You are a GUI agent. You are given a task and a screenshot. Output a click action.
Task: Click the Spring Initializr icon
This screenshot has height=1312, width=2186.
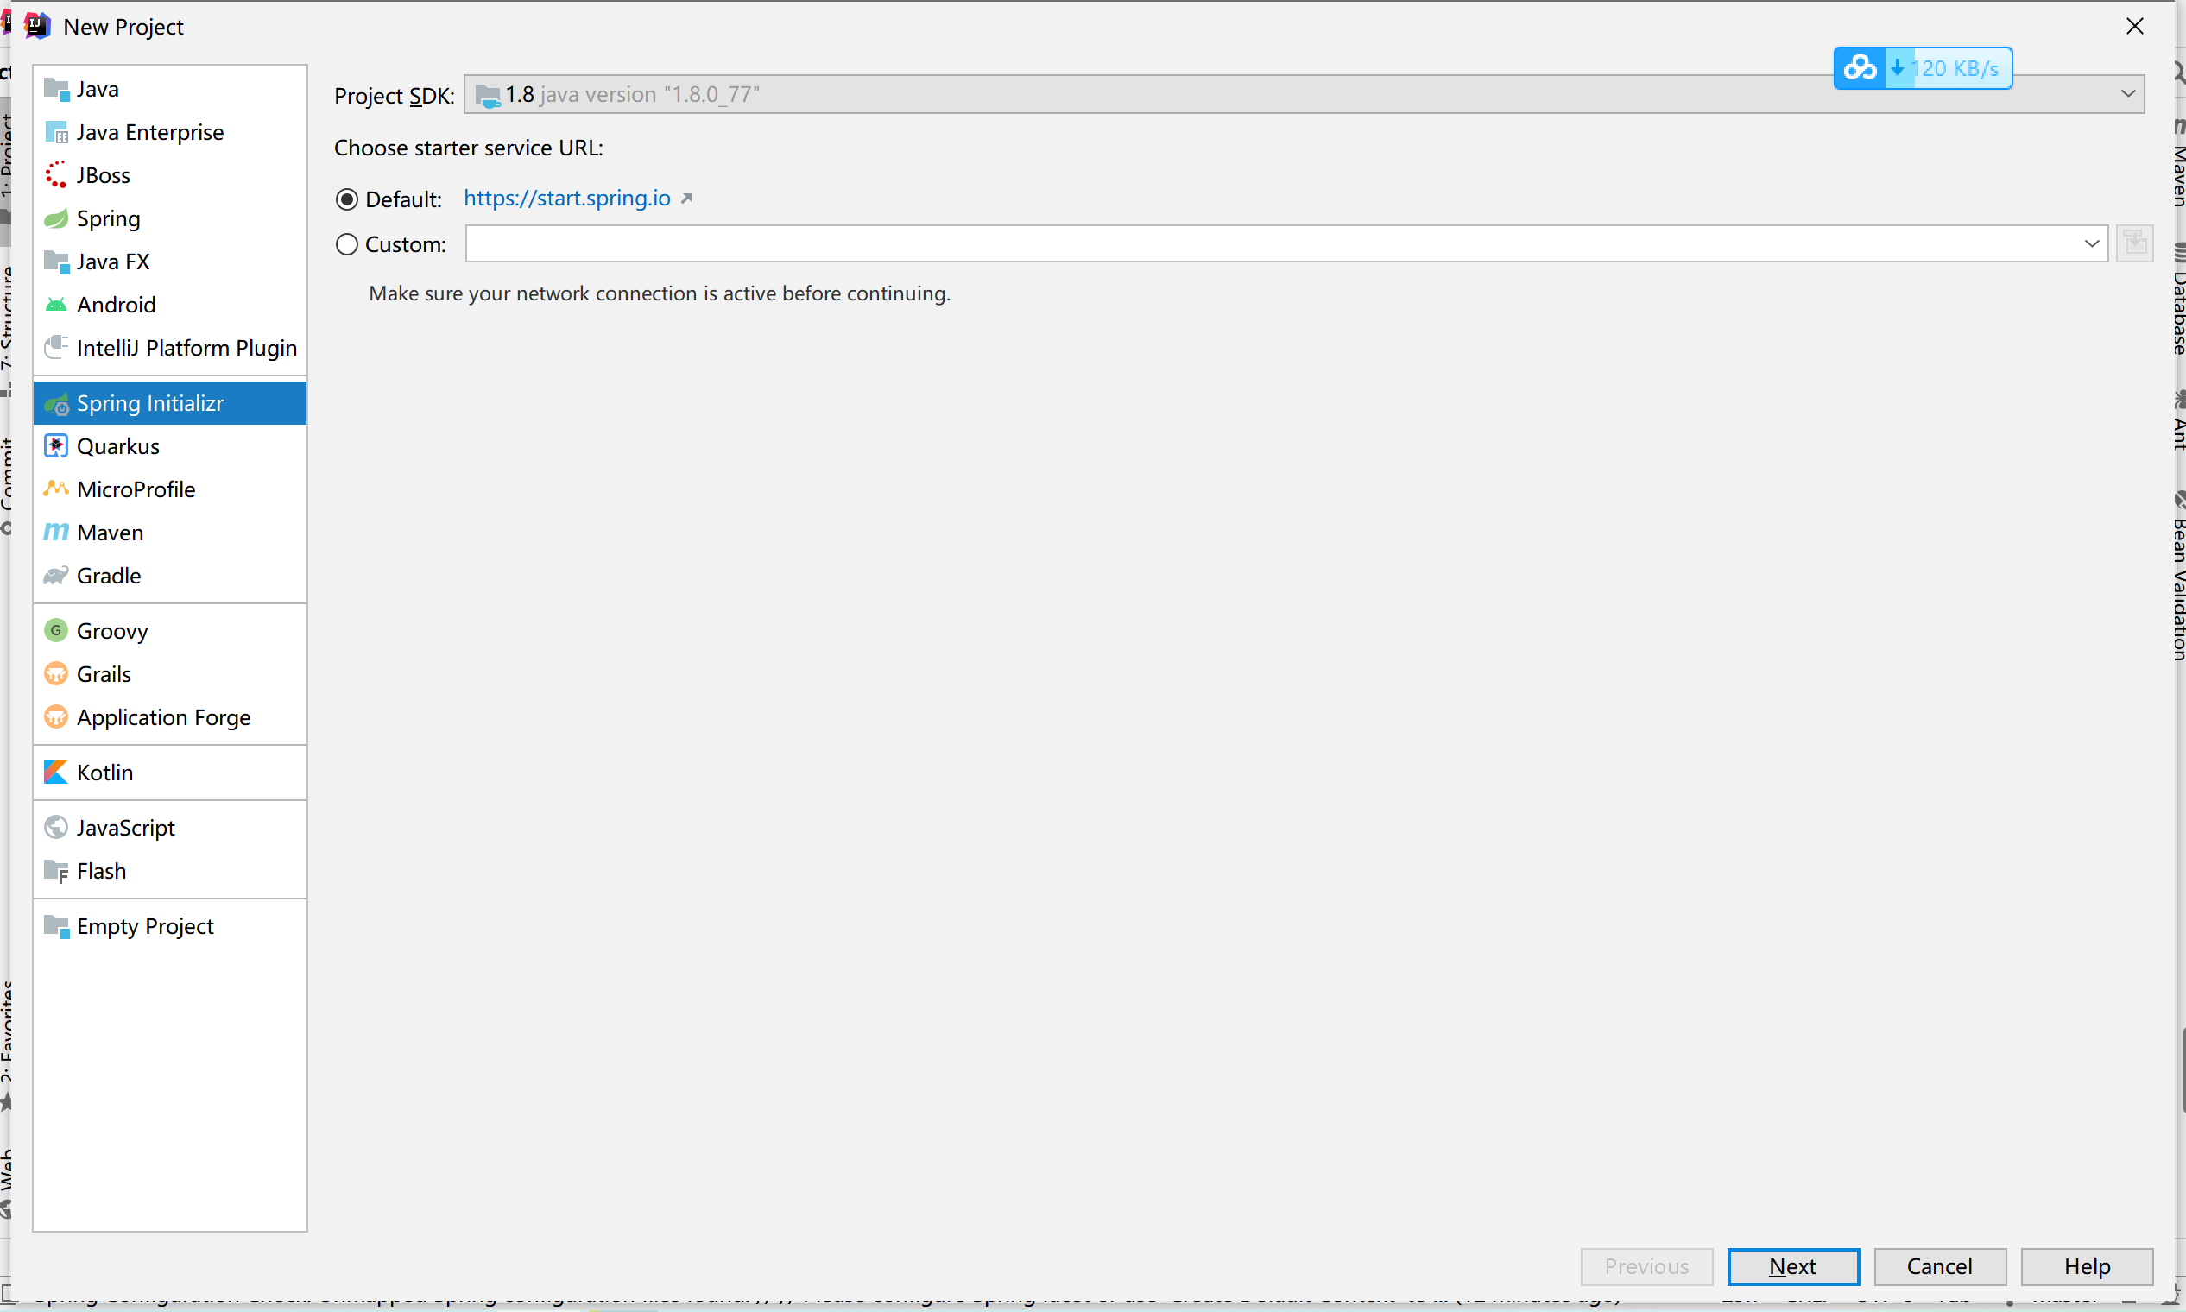[56, 404]
